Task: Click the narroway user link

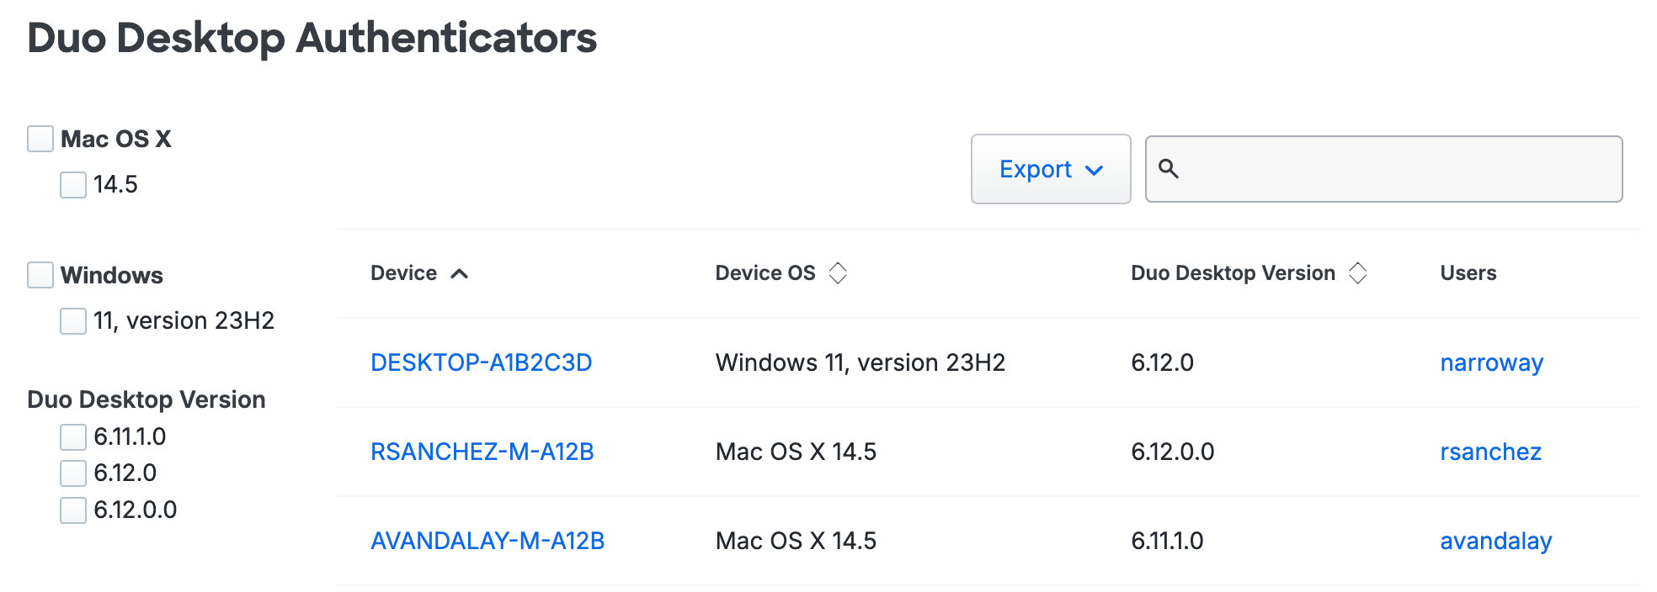Action: point(1490,362)
